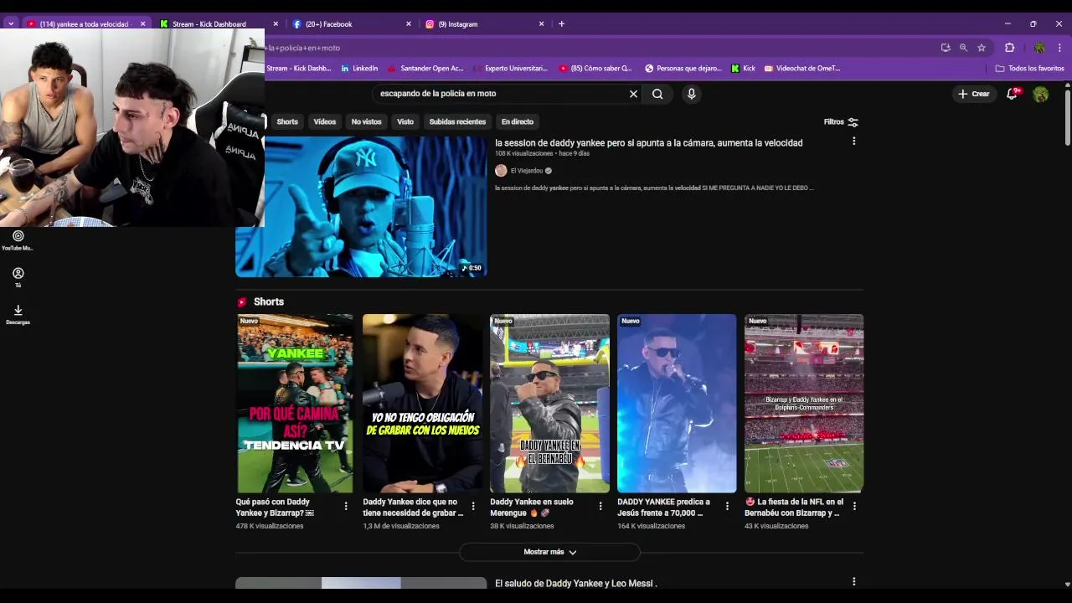Open YouTube notifications bell
Image resolution: width=1072 pixels, height=603 pixels.
1012,94
